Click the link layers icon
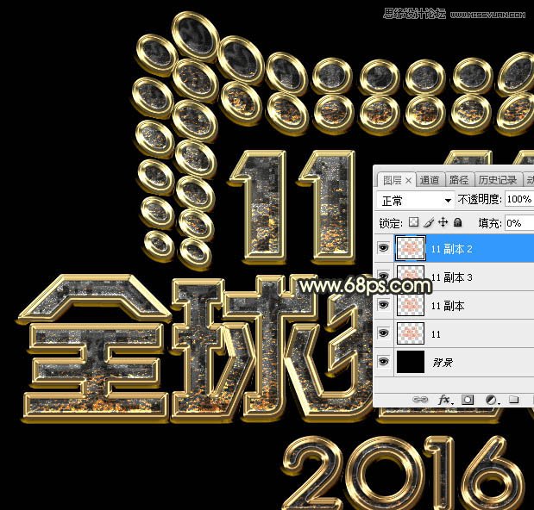 pos(420,400)
